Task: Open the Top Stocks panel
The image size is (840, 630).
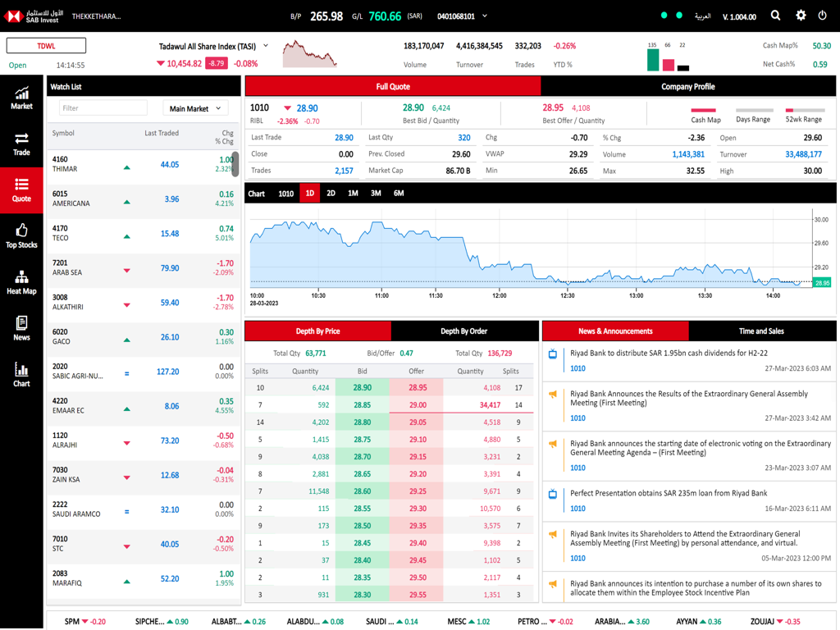Action: (x=21, y=236)
